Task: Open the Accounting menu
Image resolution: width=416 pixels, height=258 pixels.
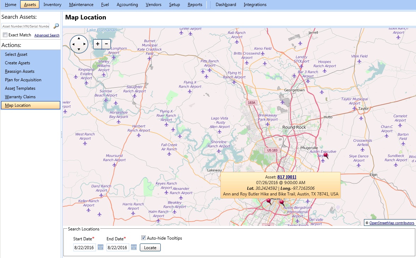Action: (x=127, y=5)
